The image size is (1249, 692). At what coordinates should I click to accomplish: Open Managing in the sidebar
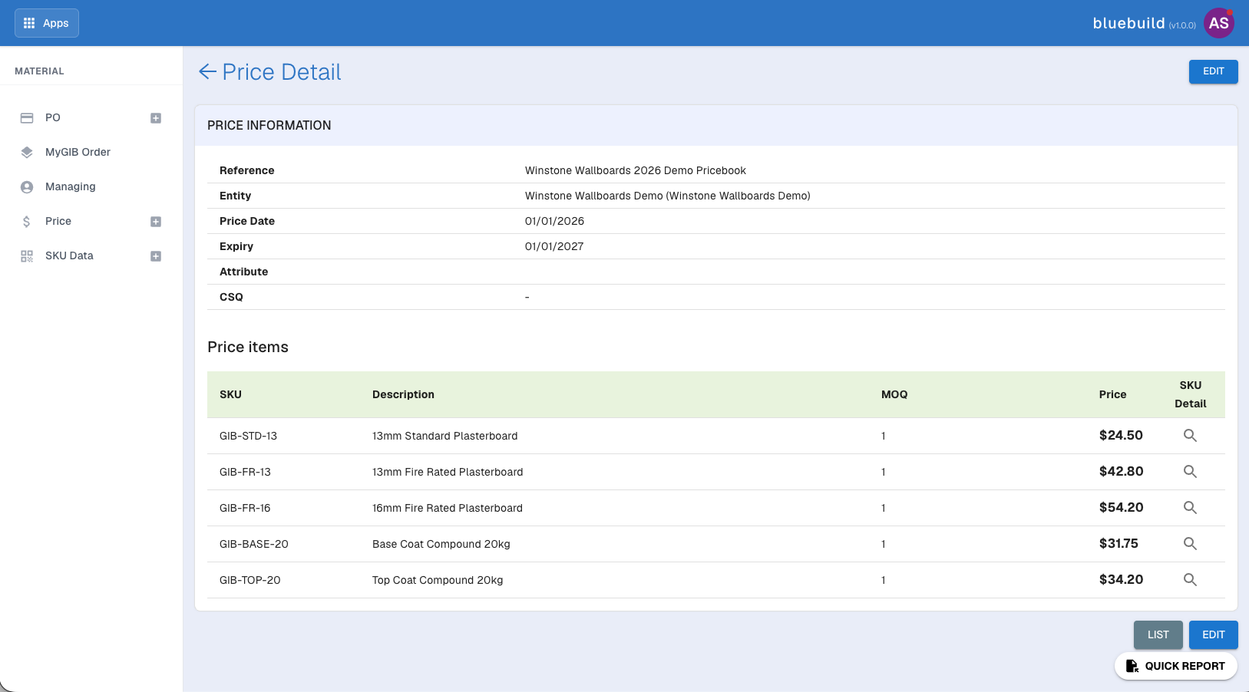pyautogui.click(x=71, y=186)
